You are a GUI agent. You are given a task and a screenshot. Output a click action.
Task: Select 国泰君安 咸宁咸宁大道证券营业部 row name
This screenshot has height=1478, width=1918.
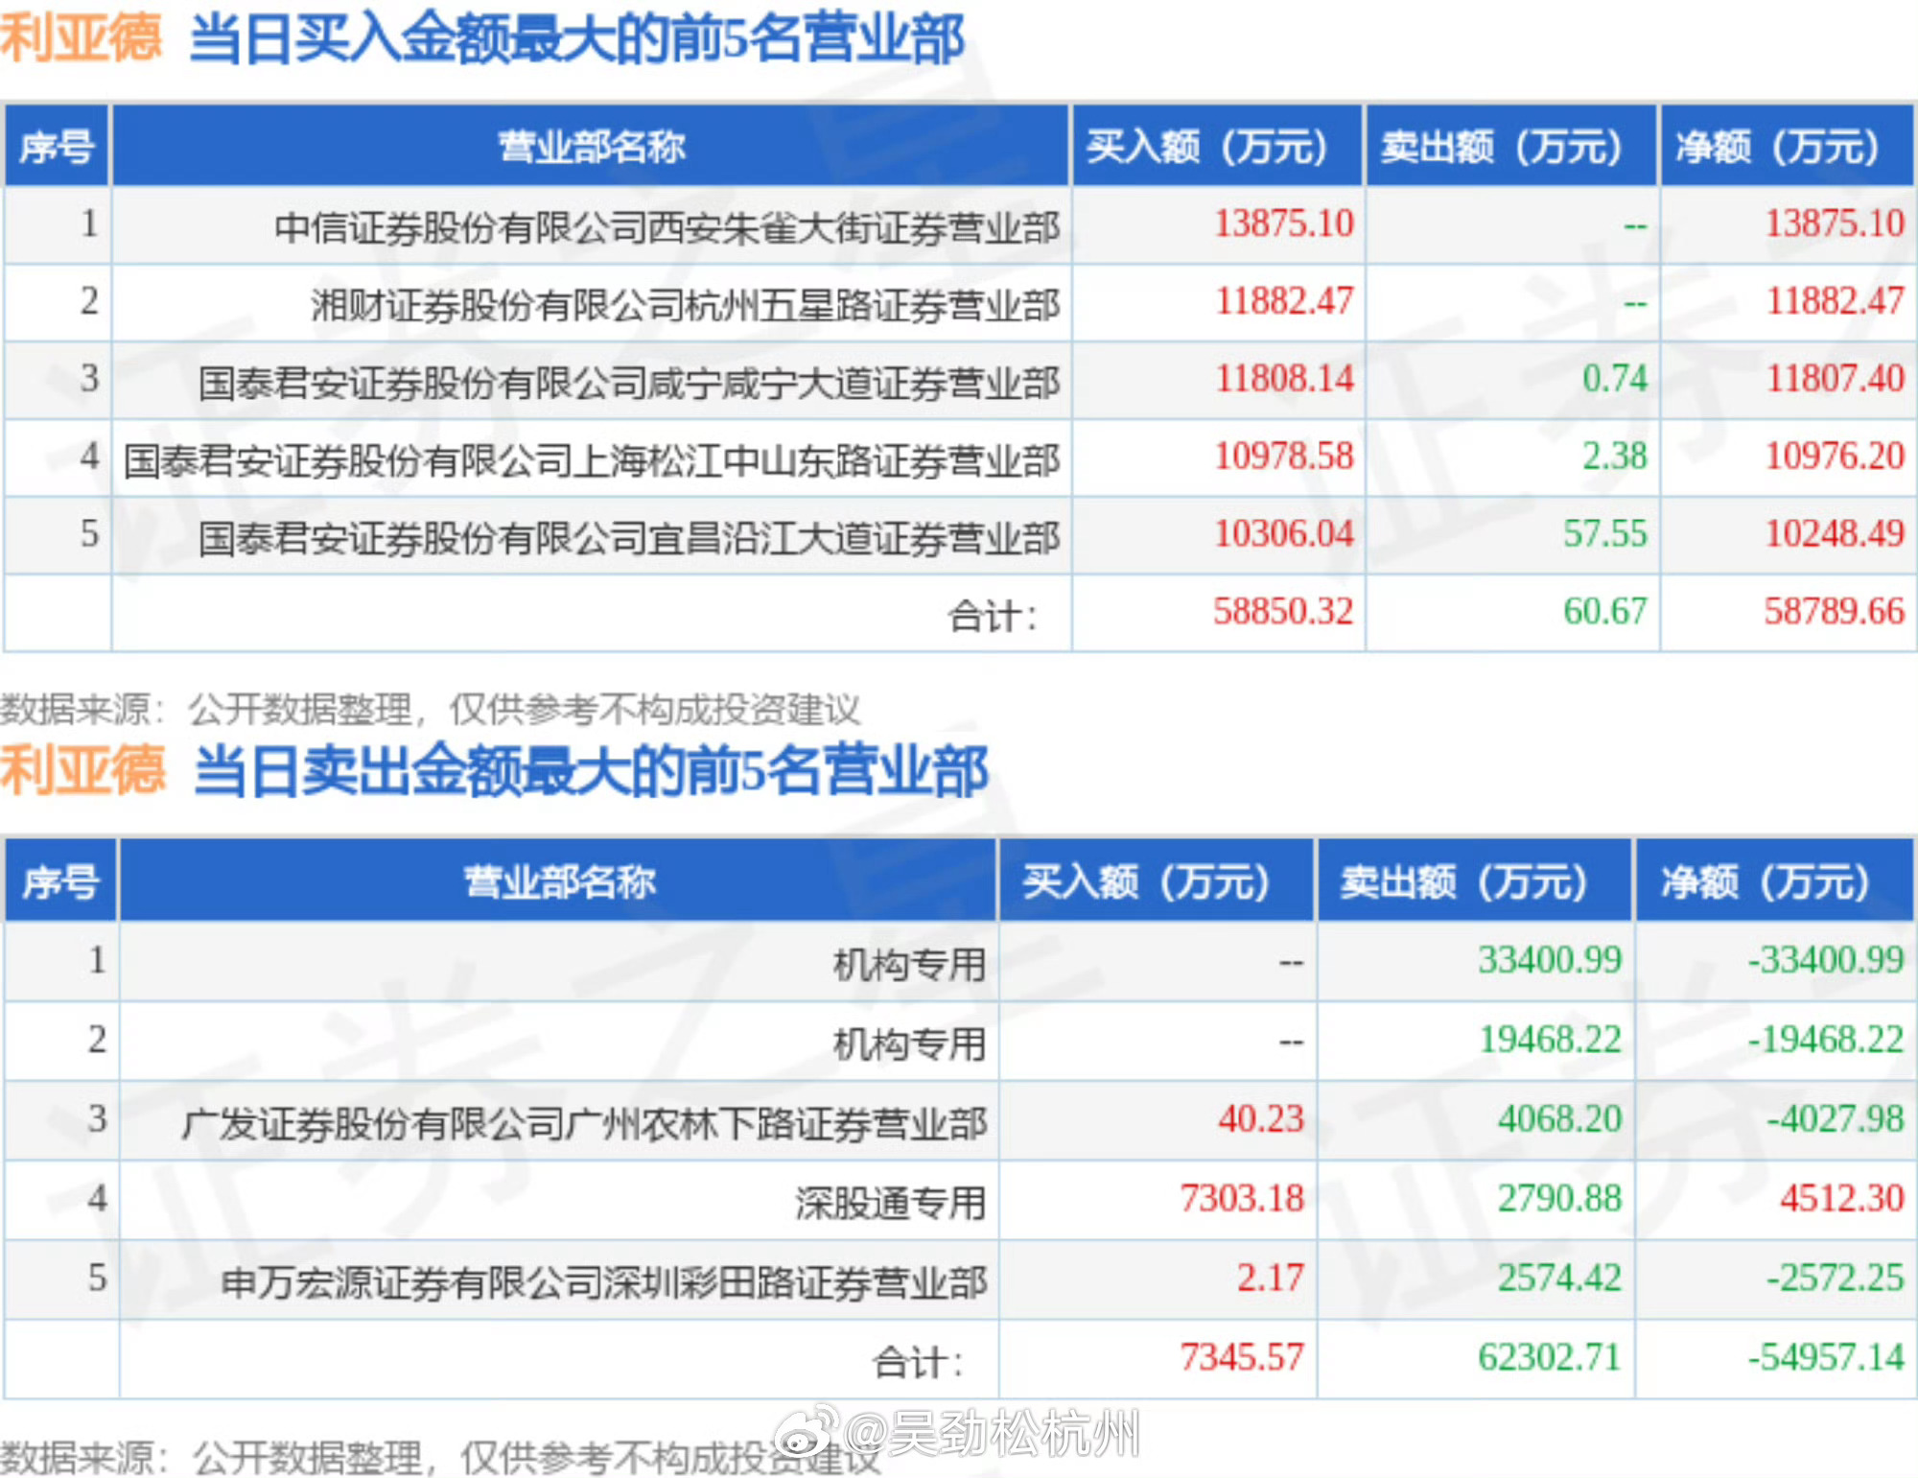[629, 383]
